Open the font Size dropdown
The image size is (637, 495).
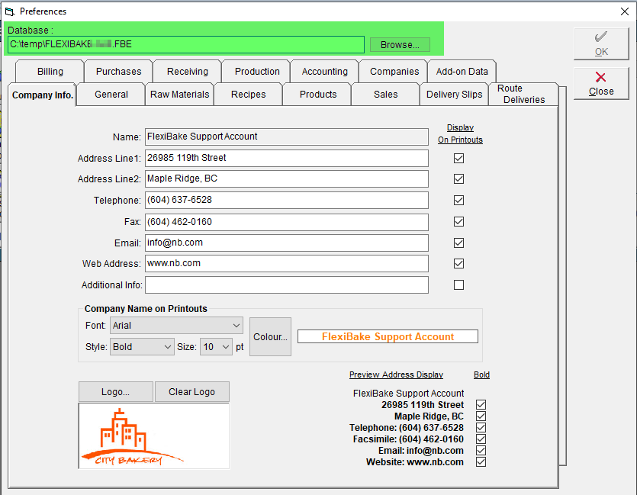point(216,347)
